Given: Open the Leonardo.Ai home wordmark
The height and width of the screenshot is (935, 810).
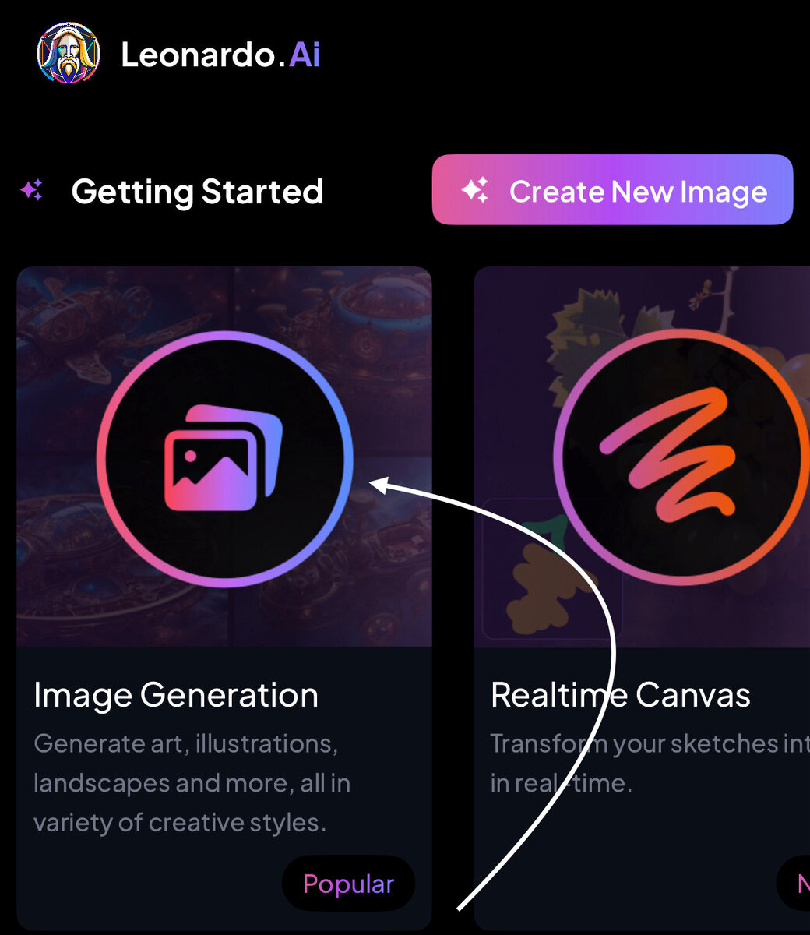Looking at the screenshot, I should 220,55.
